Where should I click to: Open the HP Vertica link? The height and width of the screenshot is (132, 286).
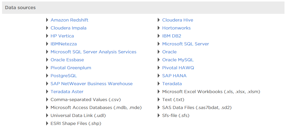62,36
